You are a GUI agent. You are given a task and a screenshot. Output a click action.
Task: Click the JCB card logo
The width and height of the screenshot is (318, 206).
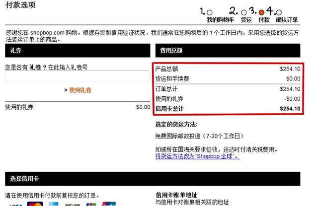pos(91,204)
